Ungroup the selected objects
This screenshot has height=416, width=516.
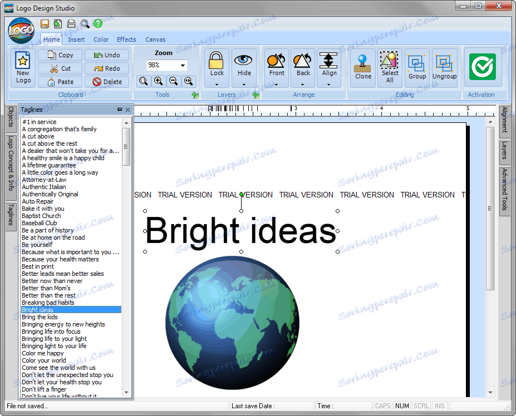[x=444, y=68]
